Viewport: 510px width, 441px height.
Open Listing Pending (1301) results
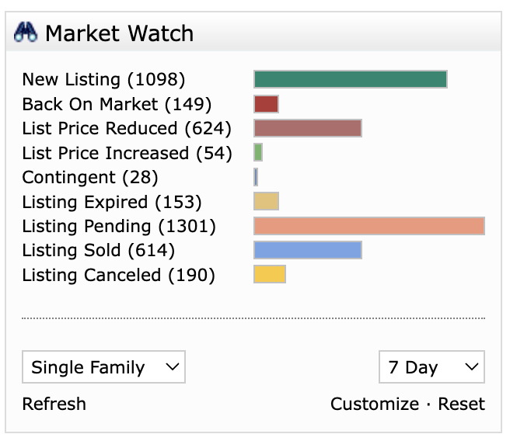click(x=119, y=226)
